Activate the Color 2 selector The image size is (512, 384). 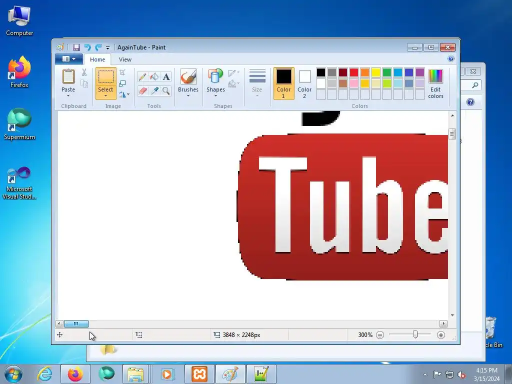tap(304, 83)
